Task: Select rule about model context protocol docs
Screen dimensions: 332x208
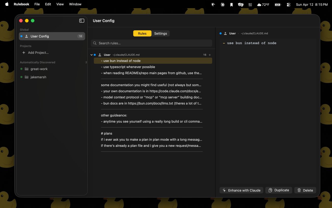Action: point(153,97)
